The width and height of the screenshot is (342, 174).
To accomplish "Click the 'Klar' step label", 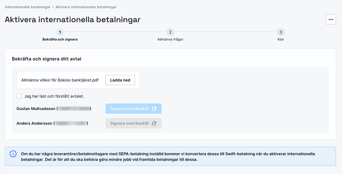I will (281, 40).
